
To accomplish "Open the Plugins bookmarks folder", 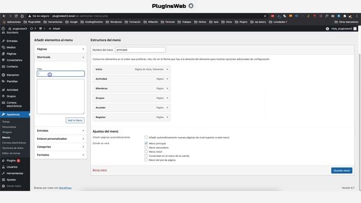I will (241, 22).
